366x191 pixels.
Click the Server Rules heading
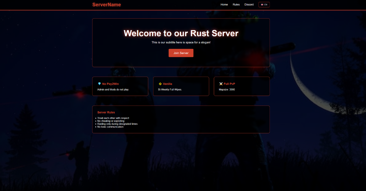(x=106, y=112)
